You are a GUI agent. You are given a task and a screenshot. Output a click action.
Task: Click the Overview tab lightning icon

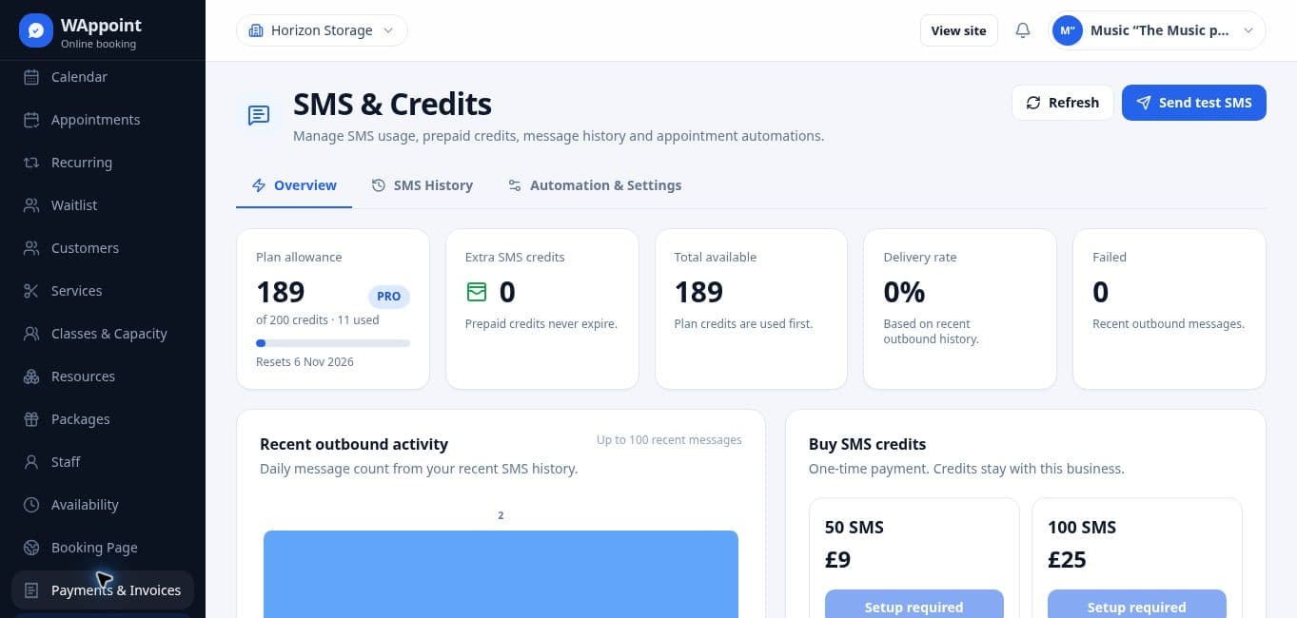tap(259, 185)
